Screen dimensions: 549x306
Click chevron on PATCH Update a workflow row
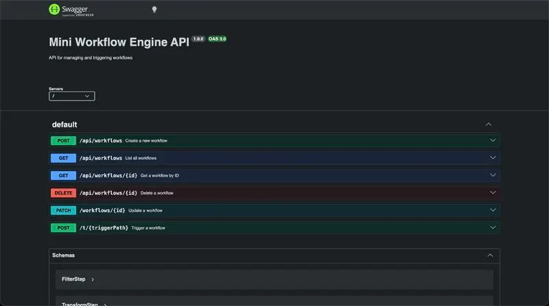click(493, 210)
